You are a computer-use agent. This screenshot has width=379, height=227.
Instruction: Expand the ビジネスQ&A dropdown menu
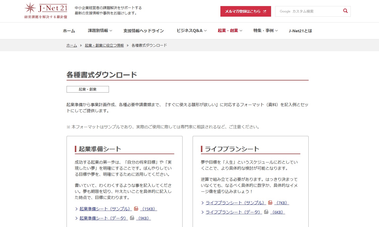(x=191, y=31)
